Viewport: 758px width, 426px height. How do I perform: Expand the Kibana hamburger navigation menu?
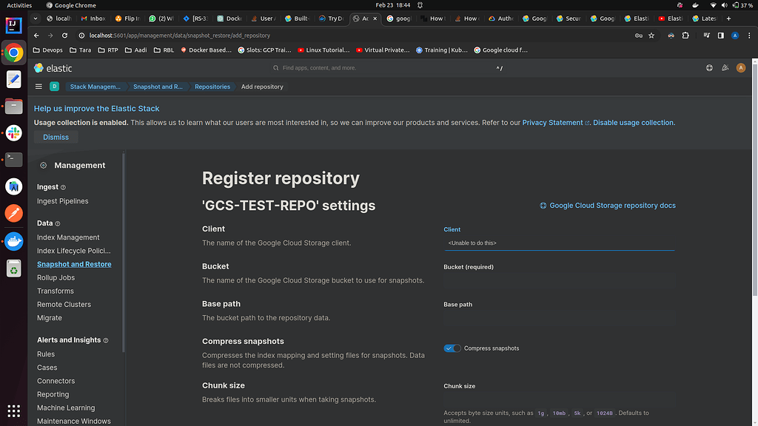coord(38,87)
